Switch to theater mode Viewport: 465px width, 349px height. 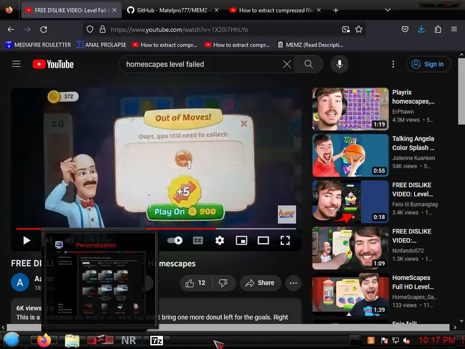click(263, 240)
